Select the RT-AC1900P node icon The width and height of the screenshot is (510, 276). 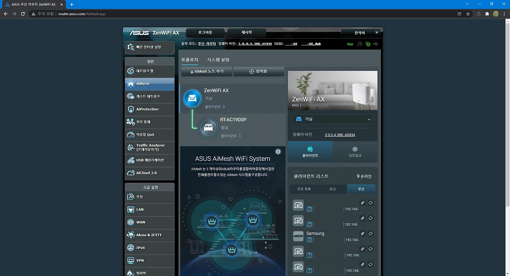[x=208, y=127]
